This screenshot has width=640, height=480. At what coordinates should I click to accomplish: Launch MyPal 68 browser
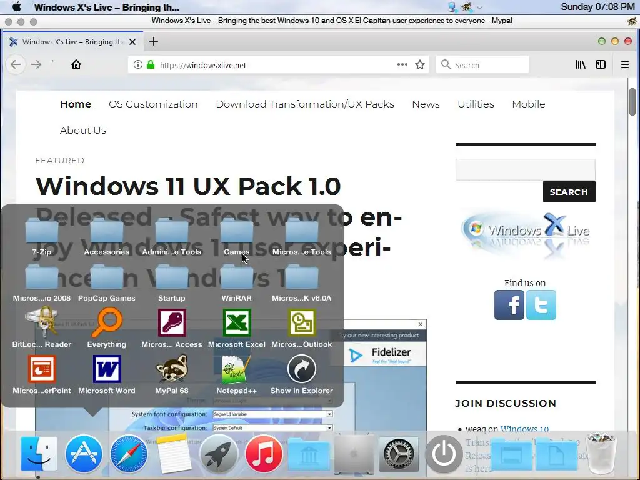tap(171, 375)
